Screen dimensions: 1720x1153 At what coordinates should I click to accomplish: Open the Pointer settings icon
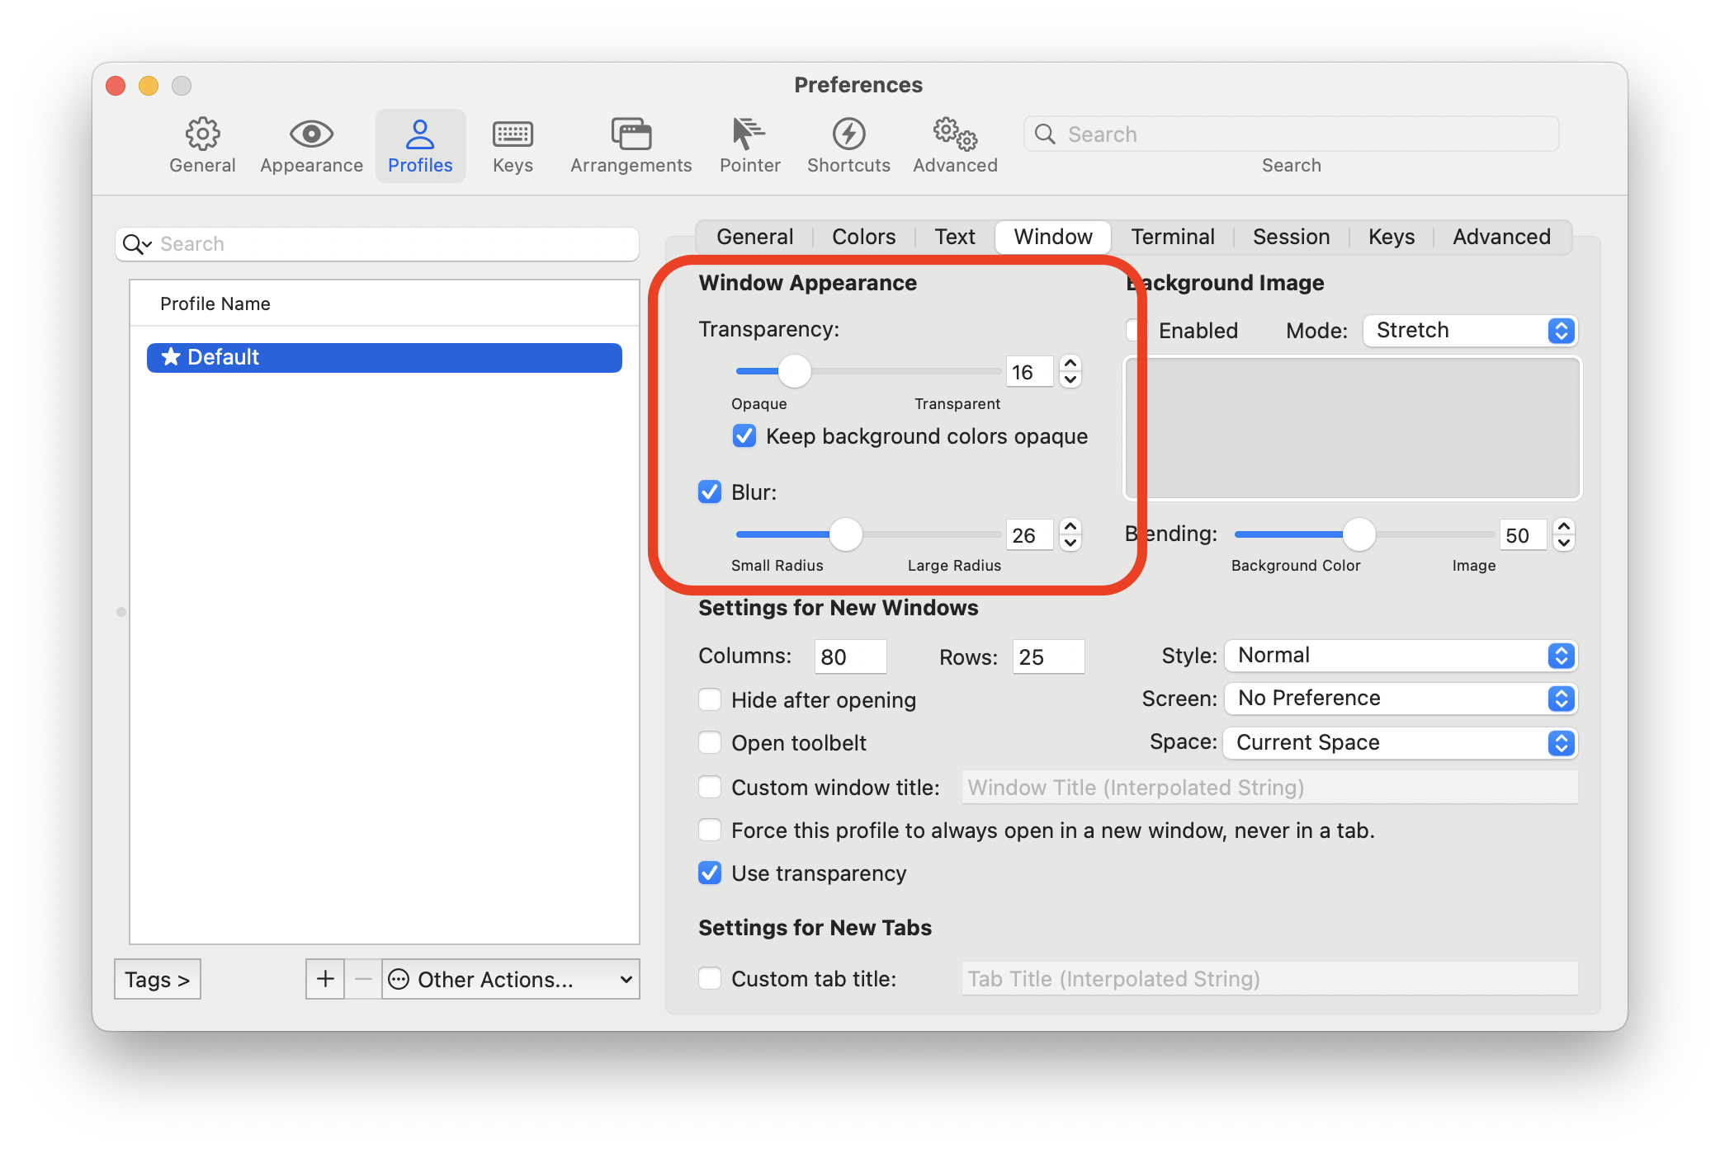(x=749, y=145)
